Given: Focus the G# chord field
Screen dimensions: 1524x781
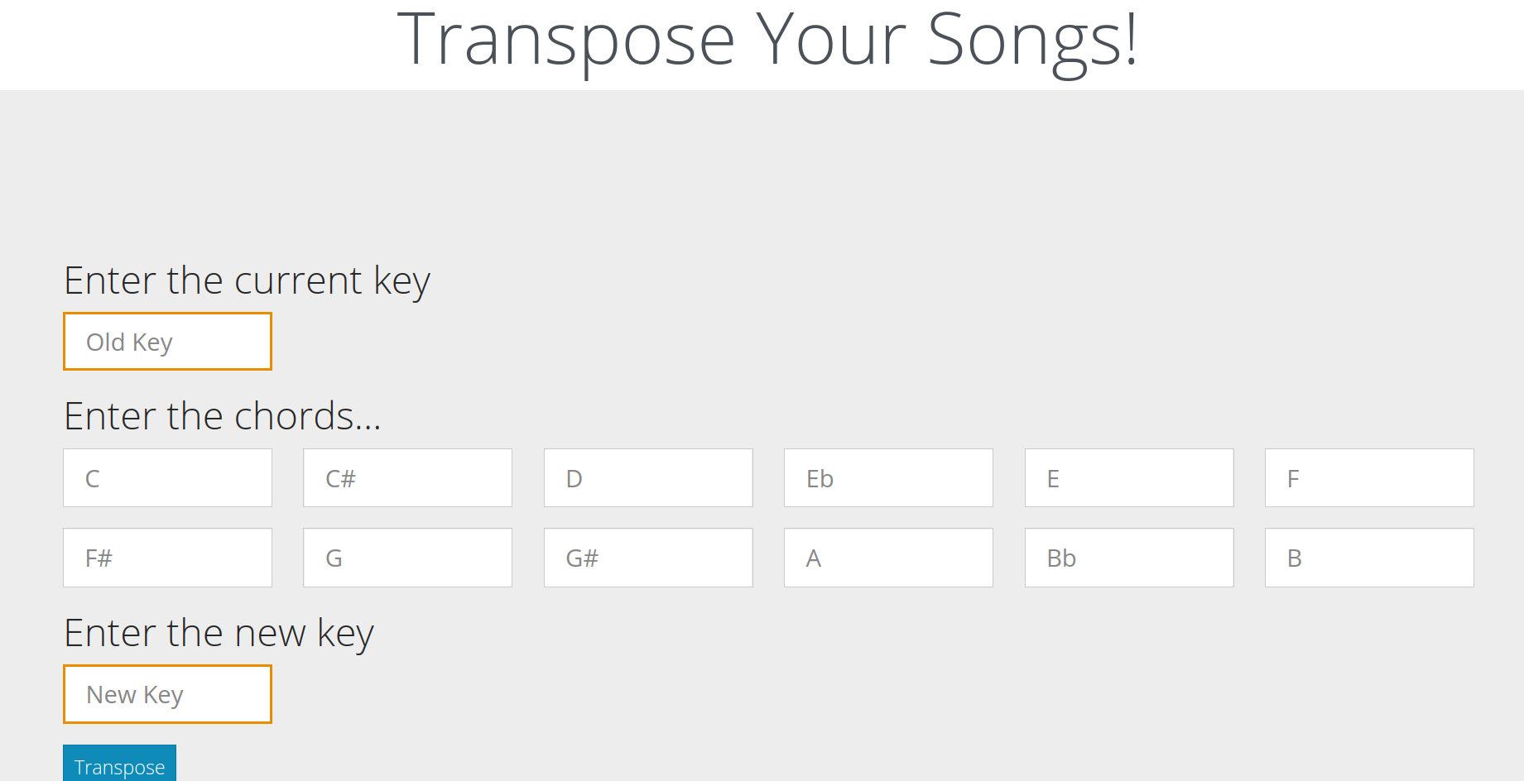Looking at the screenshot, I should click(x=648, y=558).
